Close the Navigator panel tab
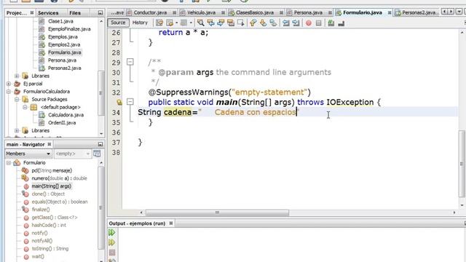This screenshot has width=466, height=262. click(50, 144)
